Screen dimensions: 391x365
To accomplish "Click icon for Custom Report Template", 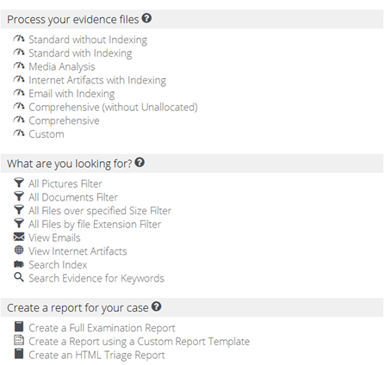I will (x=19, y=340).
